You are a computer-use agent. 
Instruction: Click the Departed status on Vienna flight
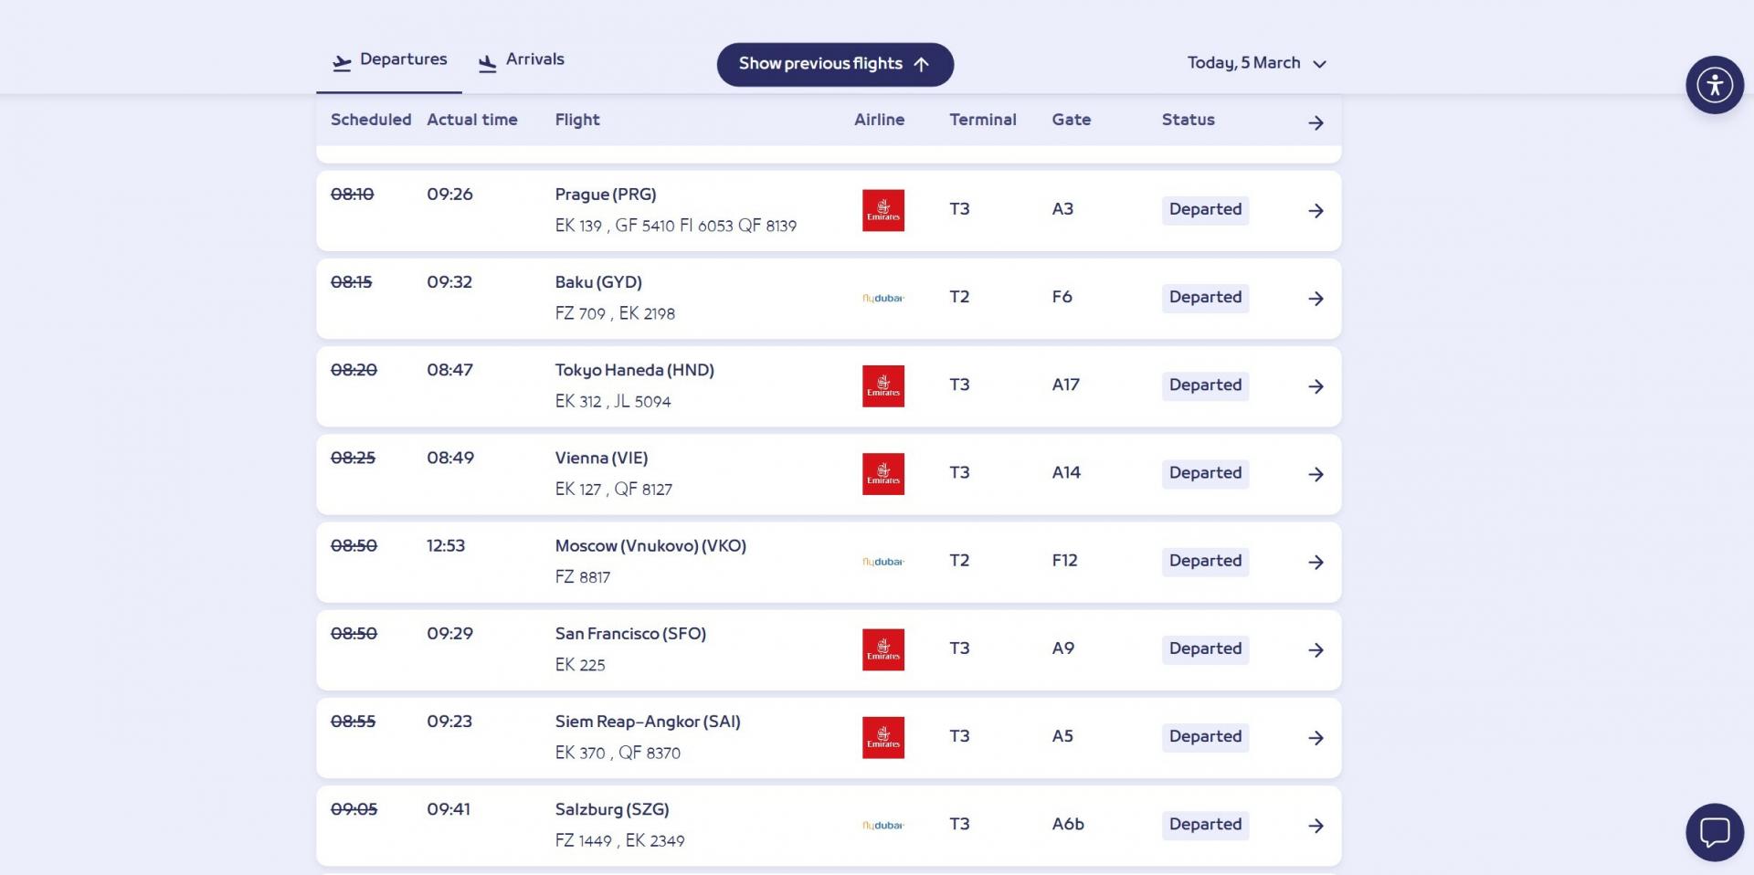pos(1205,473)
